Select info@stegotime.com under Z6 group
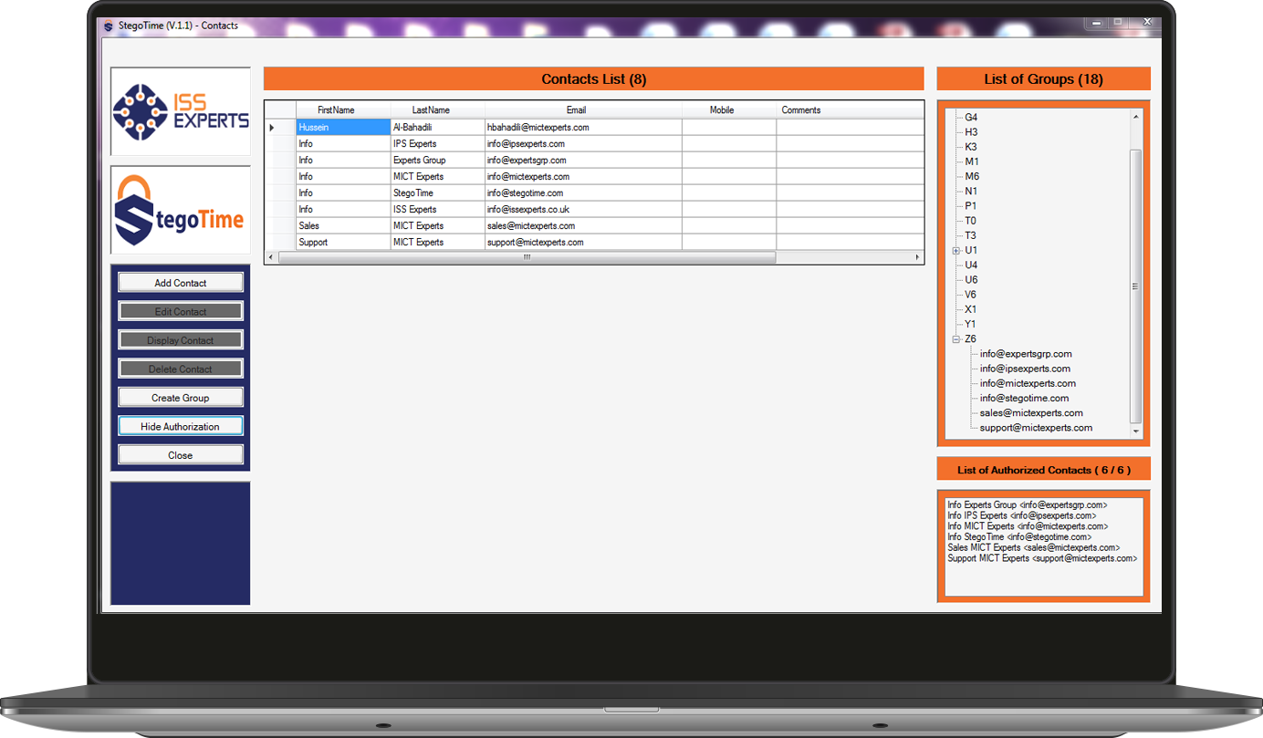Screen dimensions: 1263x738 coord(1024,399)
